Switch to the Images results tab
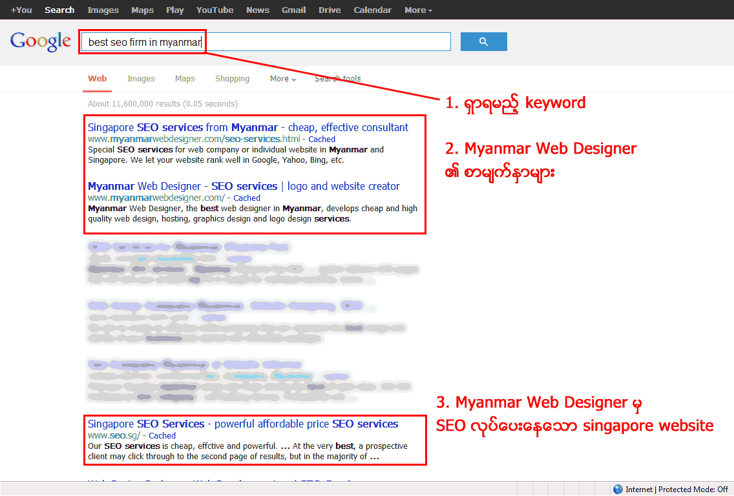This screenshot has height=496, width=734. 141,79
